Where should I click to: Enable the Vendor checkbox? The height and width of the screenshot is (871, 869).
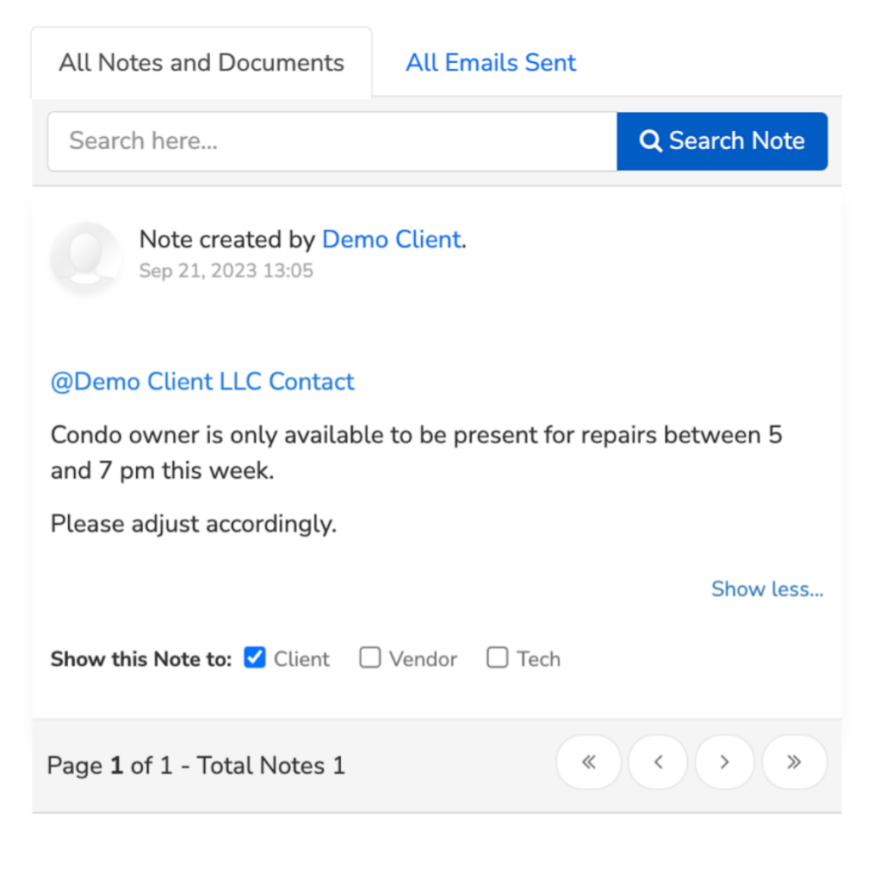(x=370, y=658)
